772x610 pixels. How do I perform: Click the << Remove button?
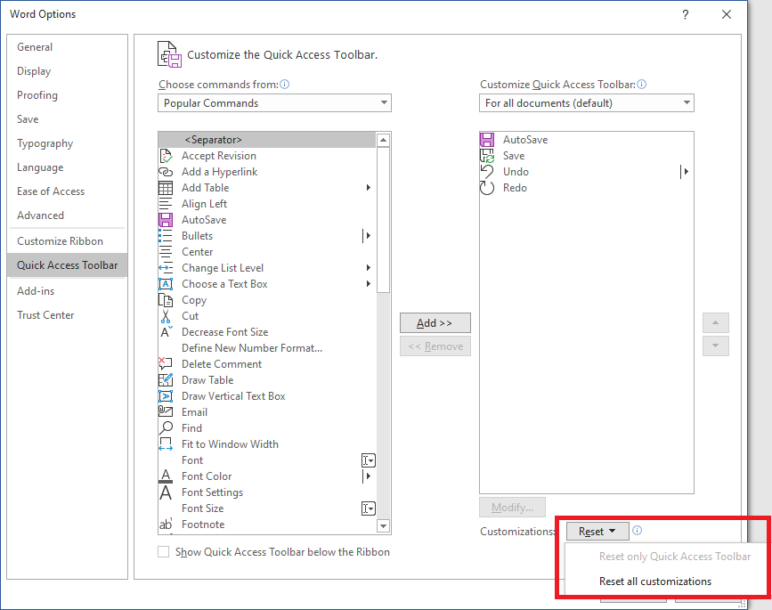(435, 346)
